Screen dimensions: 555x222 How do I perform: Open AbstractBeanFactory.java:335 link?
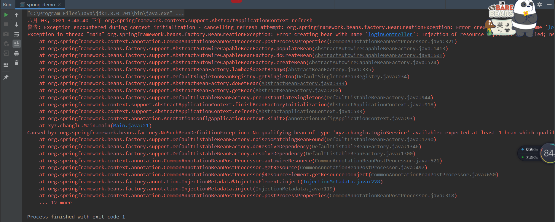coord(329,69)
